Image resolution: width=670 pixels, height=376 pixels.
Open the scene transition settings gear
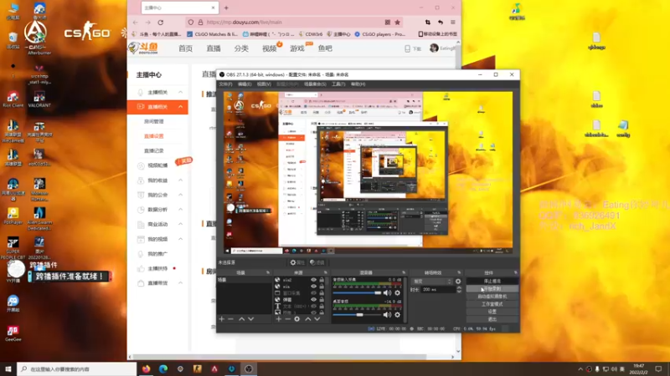[458, 282]
